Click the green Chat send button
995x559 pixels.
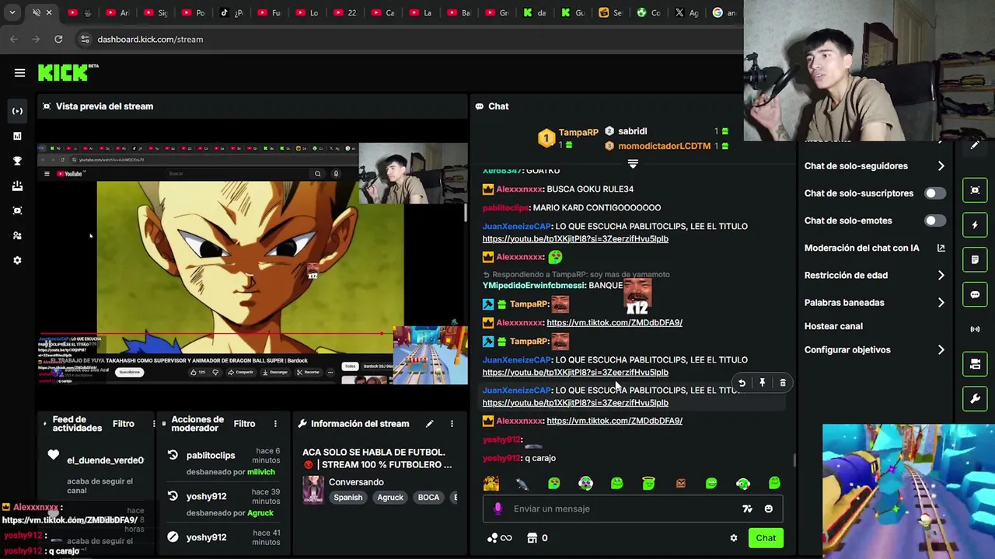point(766,538)
